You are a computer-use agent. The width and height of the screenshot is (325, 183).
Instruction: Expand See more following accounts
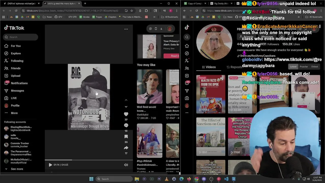click(14, 169)
